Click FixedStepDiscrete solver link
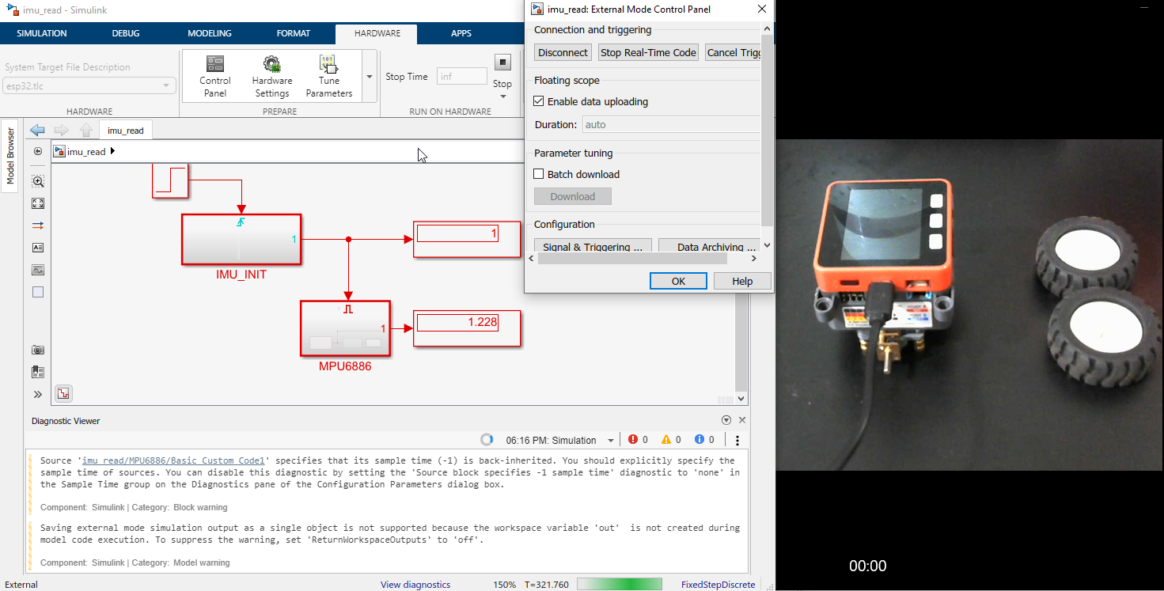The height and width of the screenshot is (591, 1164). (x=718, y=585)
